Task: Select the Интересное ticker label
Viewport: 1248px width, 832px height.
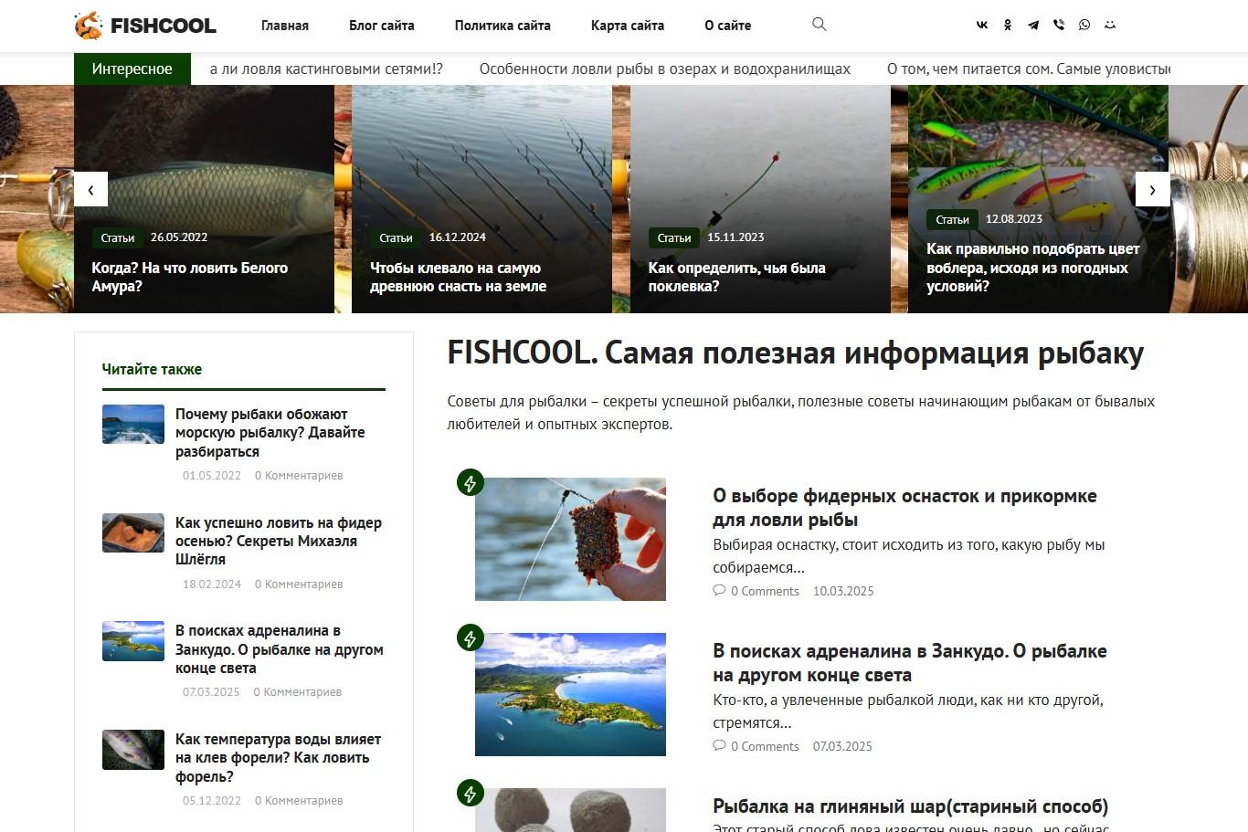Action: [x=132, y=68]
